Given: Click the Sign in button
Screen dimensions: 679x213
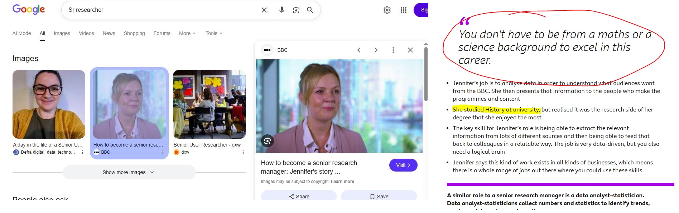Looking at the screenshot, I should (421, 10).
